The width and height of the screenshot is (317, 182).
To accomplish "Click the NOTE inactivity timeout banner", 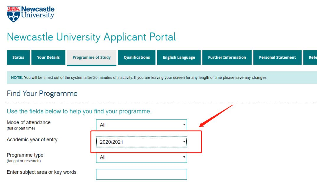I will click(x=162, y=78).
